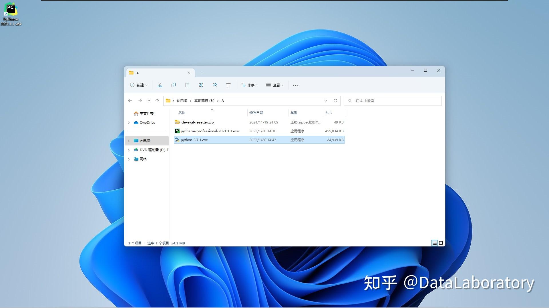This screenshot has height=308, width=549.
Task: Click size value 455,834 KB
Action: point(334,131)
